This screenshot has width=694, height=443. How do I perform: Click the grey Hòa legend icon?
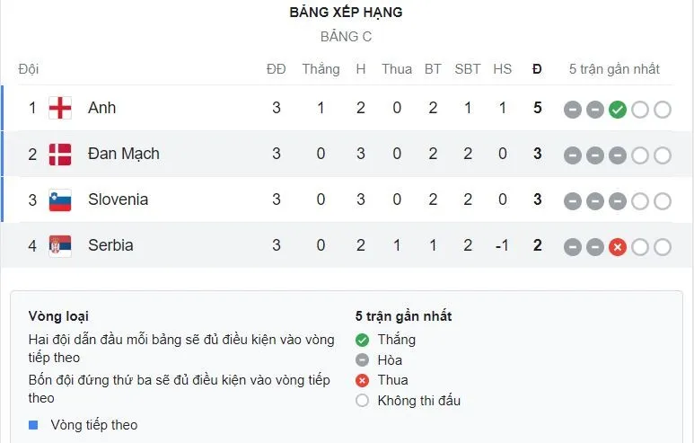(362, 360)
